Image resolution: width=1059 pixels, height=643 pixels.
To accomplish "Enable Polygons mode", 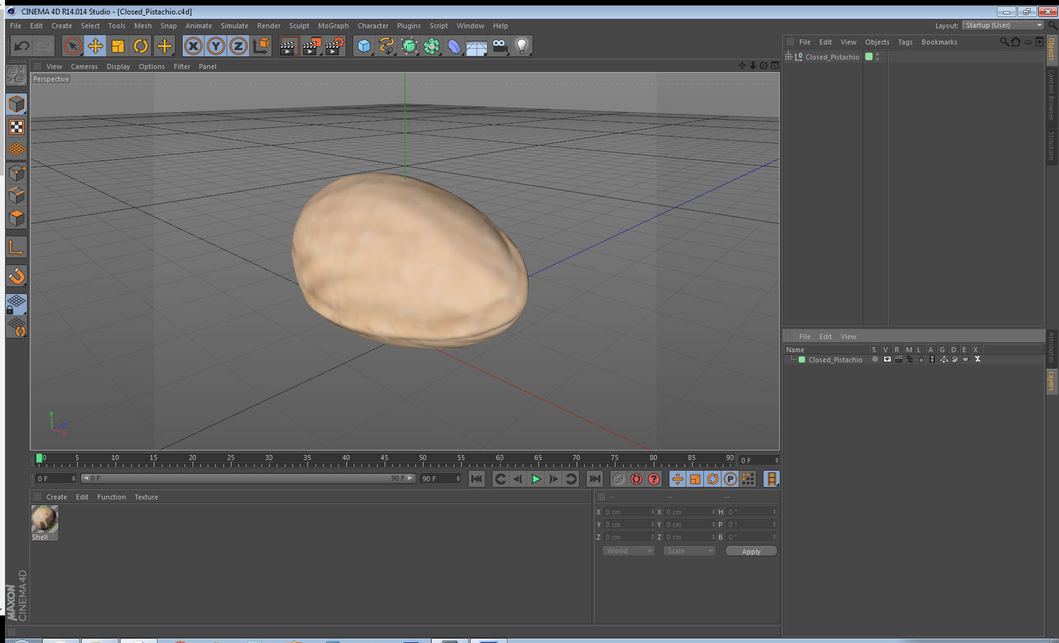I will tap(16, 217).
